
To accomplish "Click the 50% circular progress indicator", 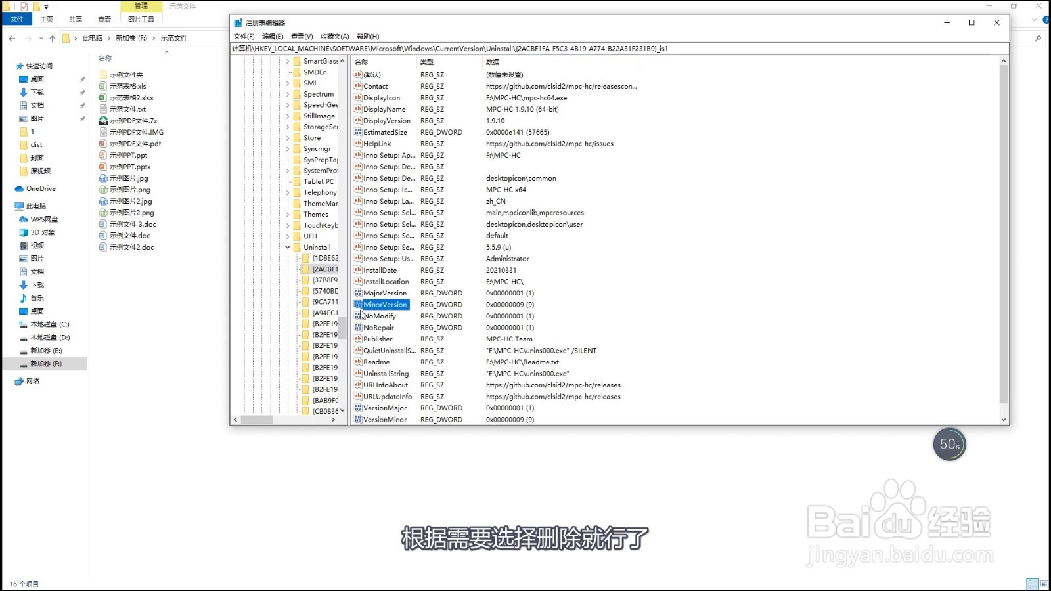I will [949, 445].
